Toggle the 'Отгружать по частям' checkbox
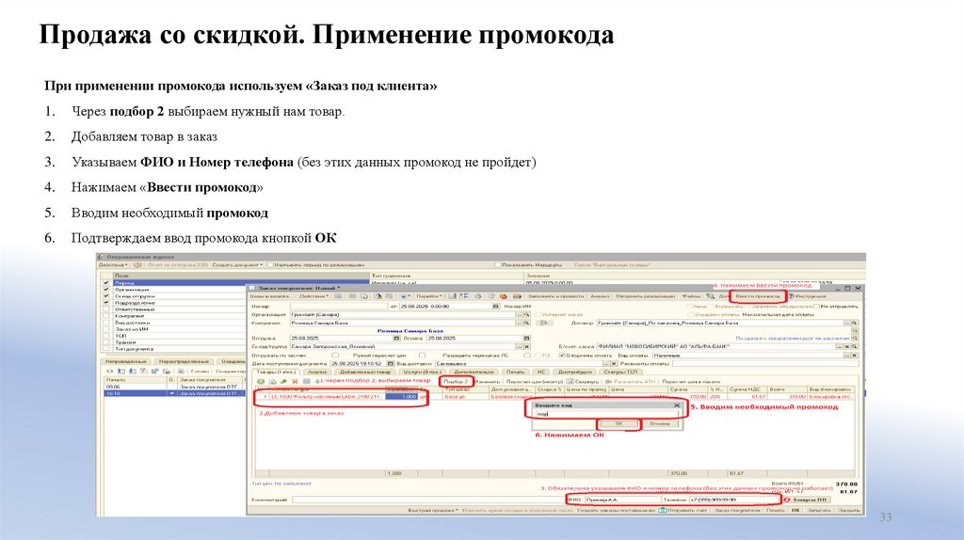This screenshot has width=964, height=540. tap(335, 355)
